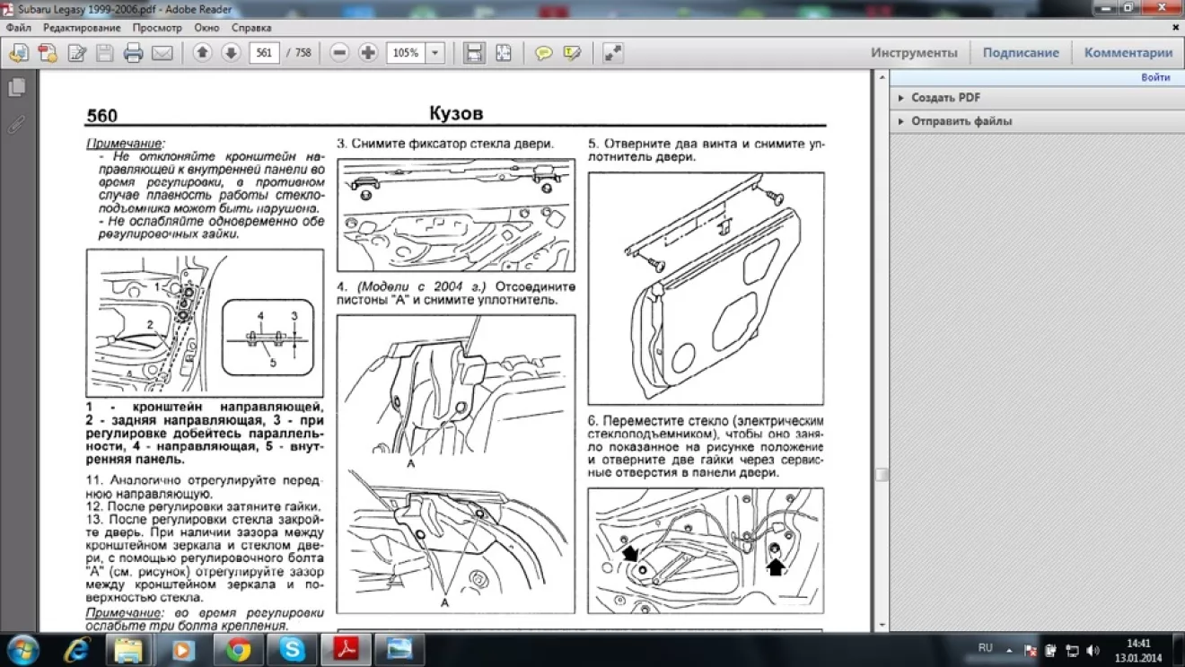Click the picture viewer taskbar icon
The height and width of the screenshot is (667, 1185).
pos(400,649)
